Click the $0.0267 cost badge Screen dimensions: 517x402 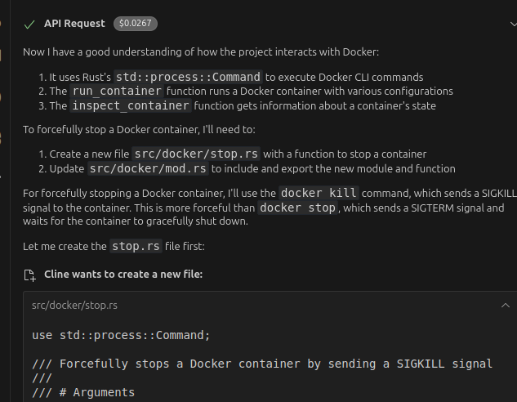[136, 25]
